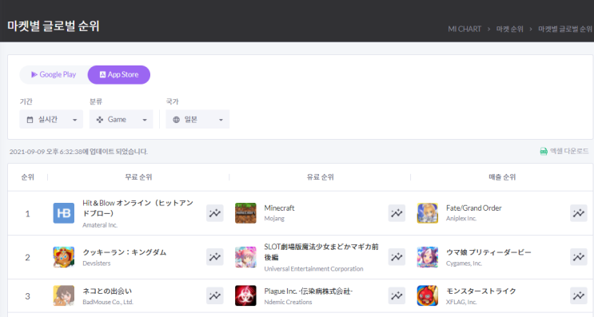The height and width of the screenshot is (317, 594).
Task: Click the SLOT Madoka Magica app icon
Action: tap(245, 257)
